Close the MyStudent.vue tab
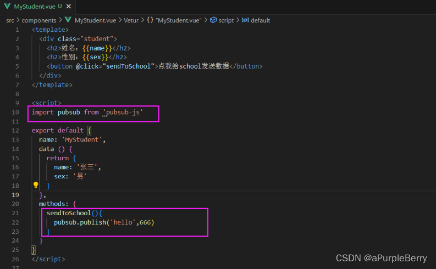 pos(68,7)
